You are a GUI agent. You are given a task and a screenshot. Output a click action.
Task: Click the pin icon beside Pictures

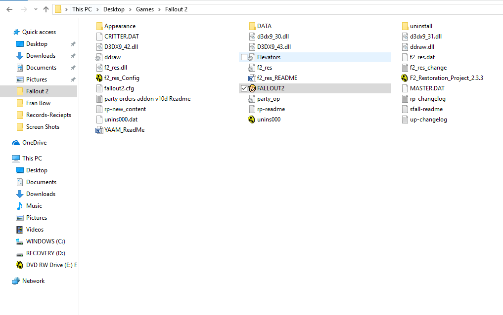[x=73, y=79]
